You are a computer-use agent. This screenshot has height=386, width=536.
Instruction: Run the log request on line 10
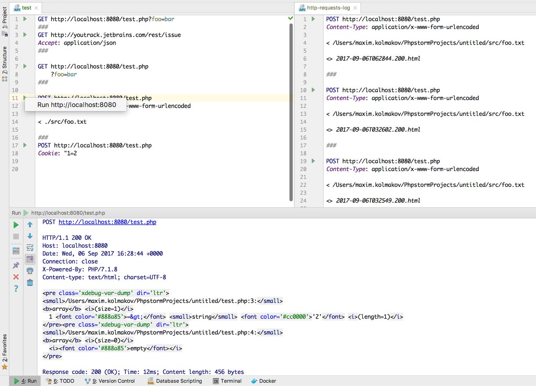(x=313, y=90)
